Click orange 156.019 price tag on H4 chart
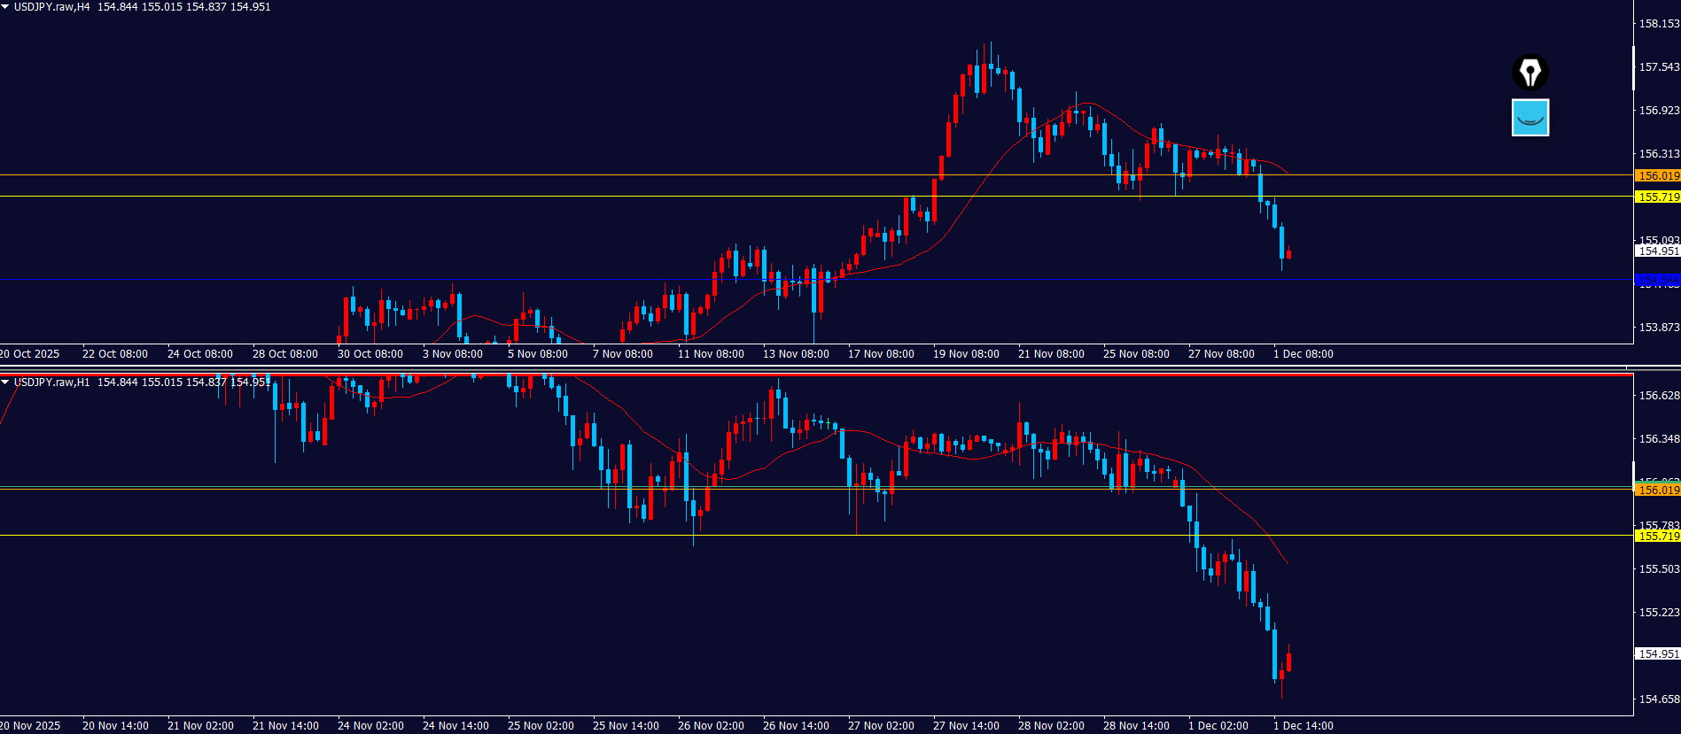This screenshot has width=1681, height=734. (1657, 176)
